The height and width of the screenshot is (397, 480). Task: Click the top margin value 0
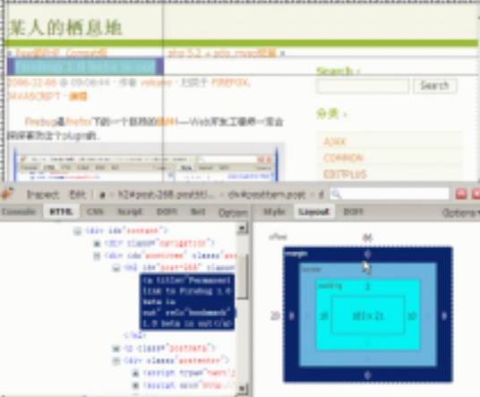(368, 254)
